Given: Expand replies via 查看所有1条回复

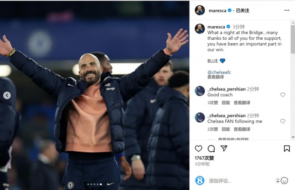Looking at the screenshot, I should [x=233, y=139].
